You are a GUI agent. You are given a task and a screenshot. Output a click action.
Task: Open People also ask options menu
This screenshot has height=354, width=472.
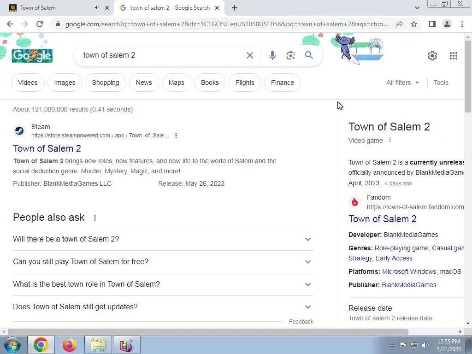[95, 218]
